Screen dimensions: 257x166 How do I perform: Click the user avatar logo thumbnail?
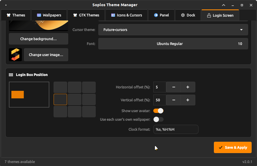coord(15,55)
